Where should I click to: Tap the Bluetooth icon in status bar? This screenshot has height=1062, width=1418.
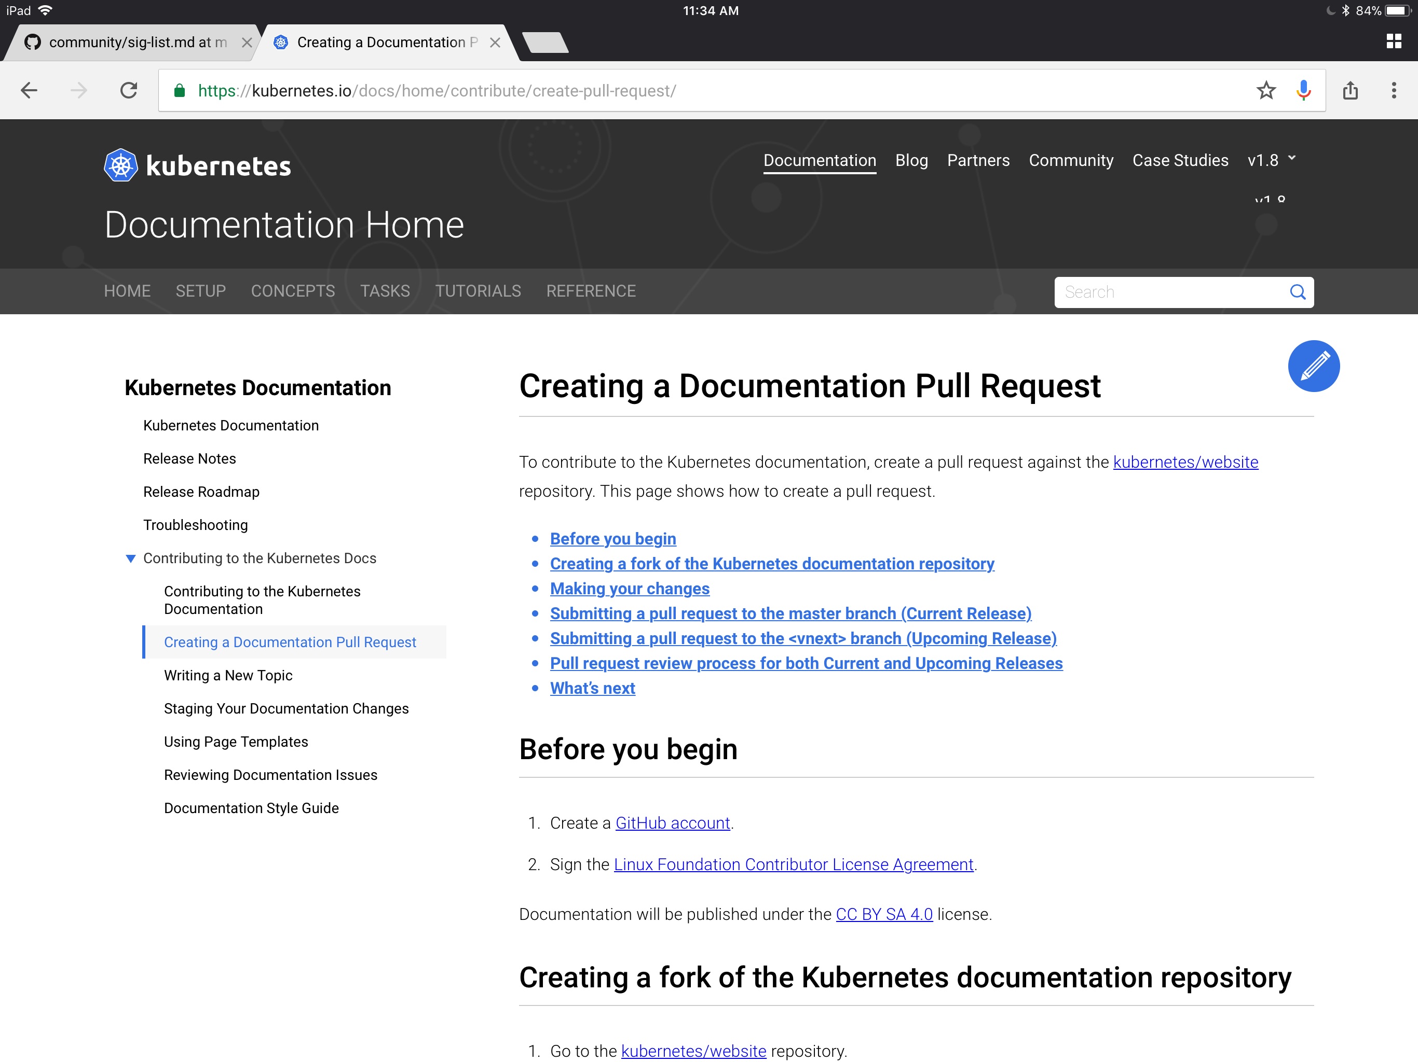[x=1345, y=10]
